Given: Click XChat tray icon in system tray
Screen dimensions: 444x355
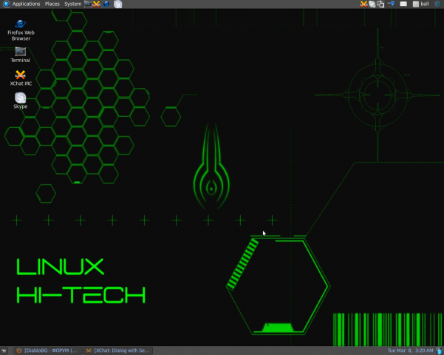Looking at the screenshot, I should pyautogui.click(x=363, y=4).
